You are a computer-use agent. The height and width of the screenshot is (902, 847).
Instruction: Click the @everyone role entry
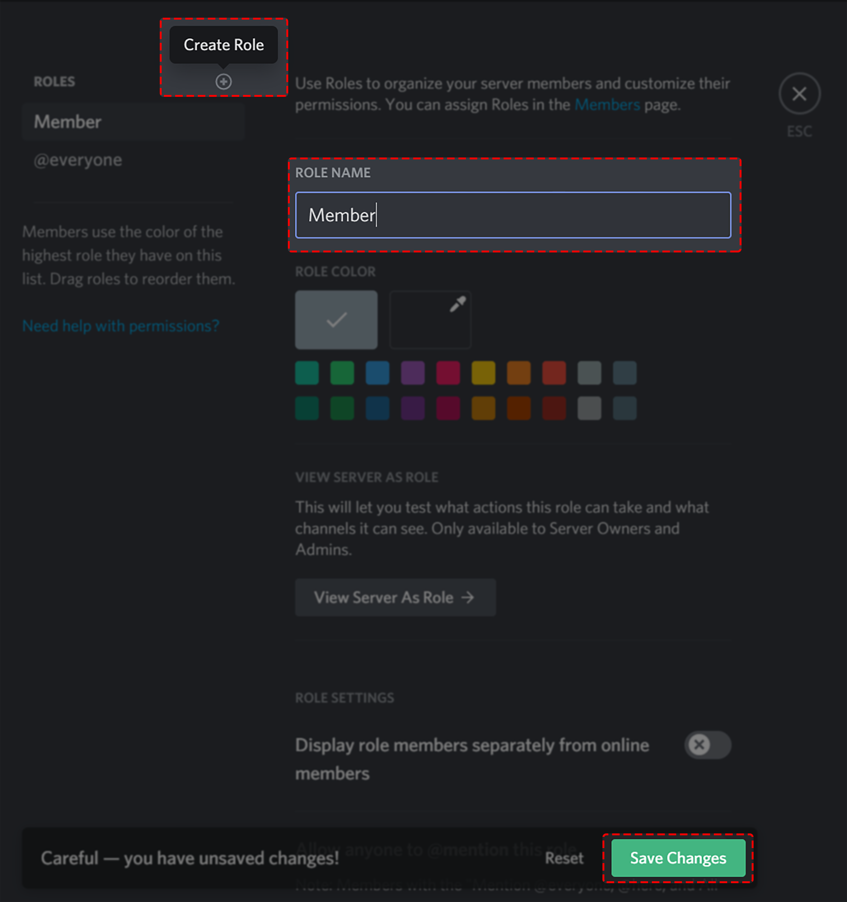(76, 159)
